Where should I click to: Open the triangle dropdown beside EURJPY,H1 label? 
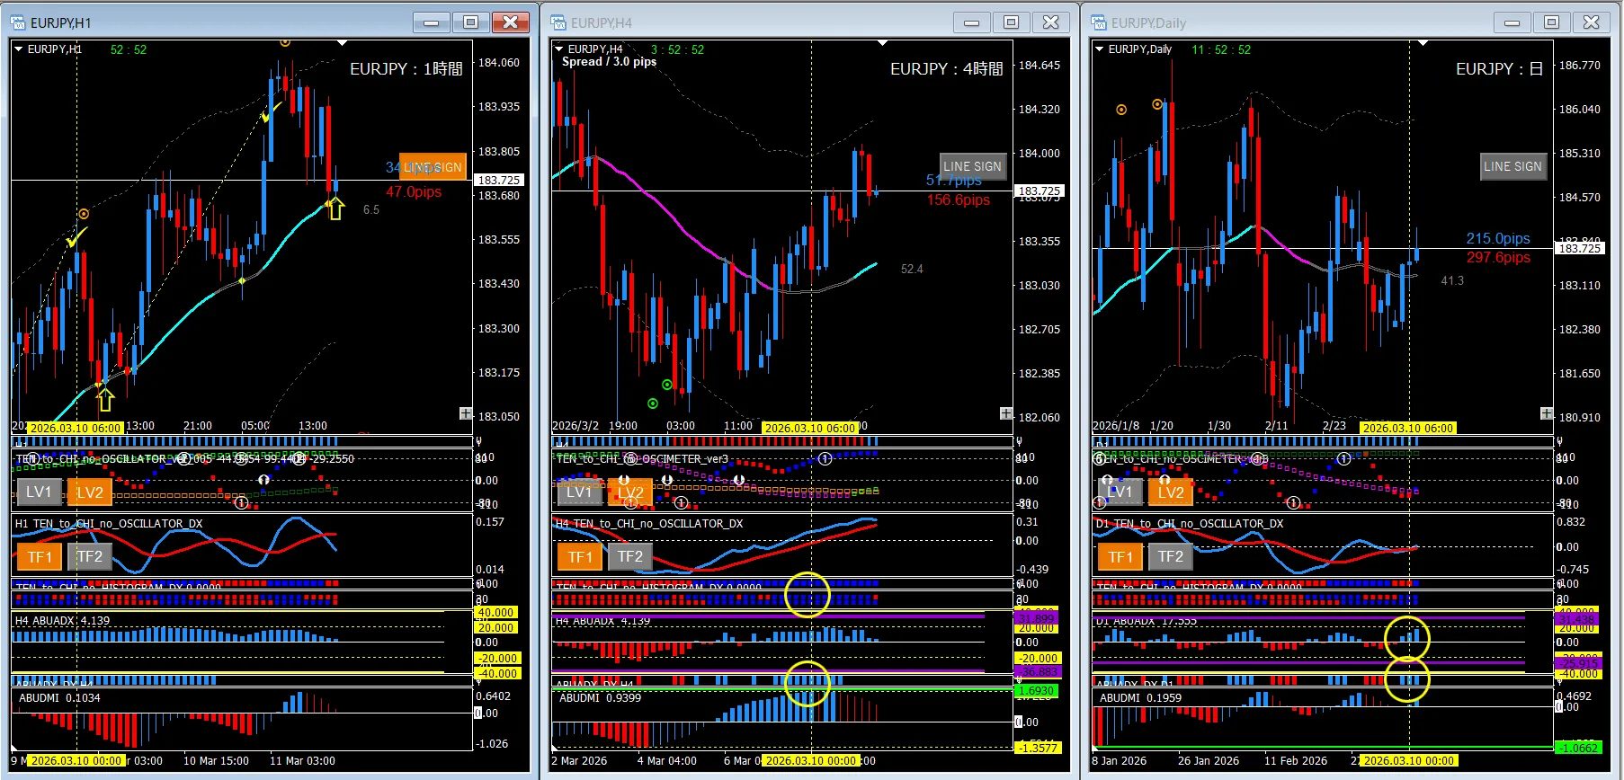pyautogui.click(x=19, y=49)
